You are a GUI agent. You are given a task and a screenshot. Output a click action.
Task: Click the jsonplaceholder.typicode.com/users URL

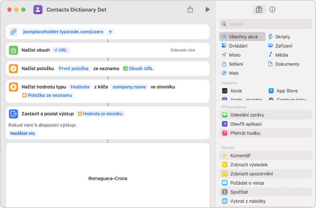[63, 32]
